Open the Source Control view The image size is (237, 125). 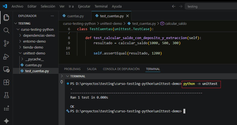(6, 43)
